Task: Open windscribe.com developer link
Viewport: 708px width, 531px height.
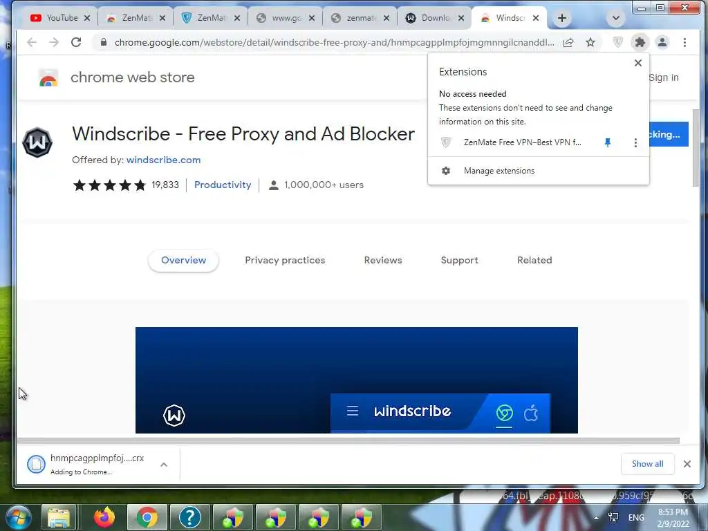Action: coord(163,160)
